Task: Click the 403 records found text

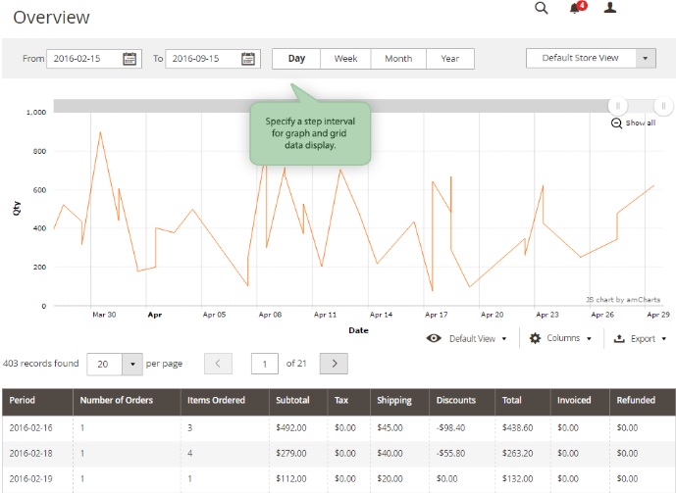Action: click(41, 364)
